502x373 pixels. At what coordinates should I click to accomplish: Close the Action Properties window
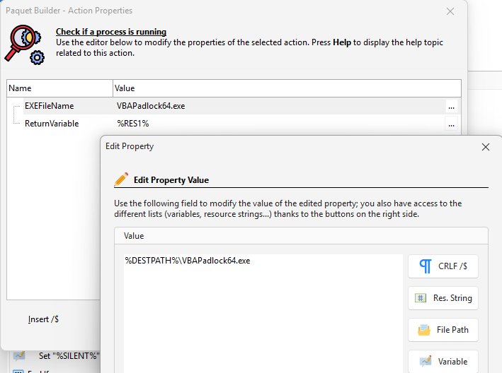(x=450, y=11)
